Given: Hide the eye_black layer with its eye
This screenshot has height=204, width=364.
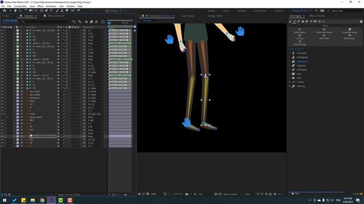Looking at the screenshot, I should pyautogui.click(x=2, y=91).
